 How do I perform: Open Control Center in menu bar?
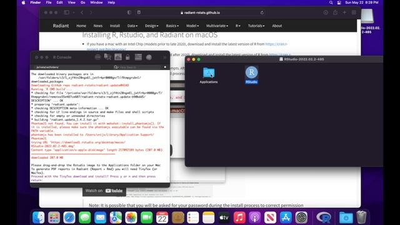tap(339, 2)
